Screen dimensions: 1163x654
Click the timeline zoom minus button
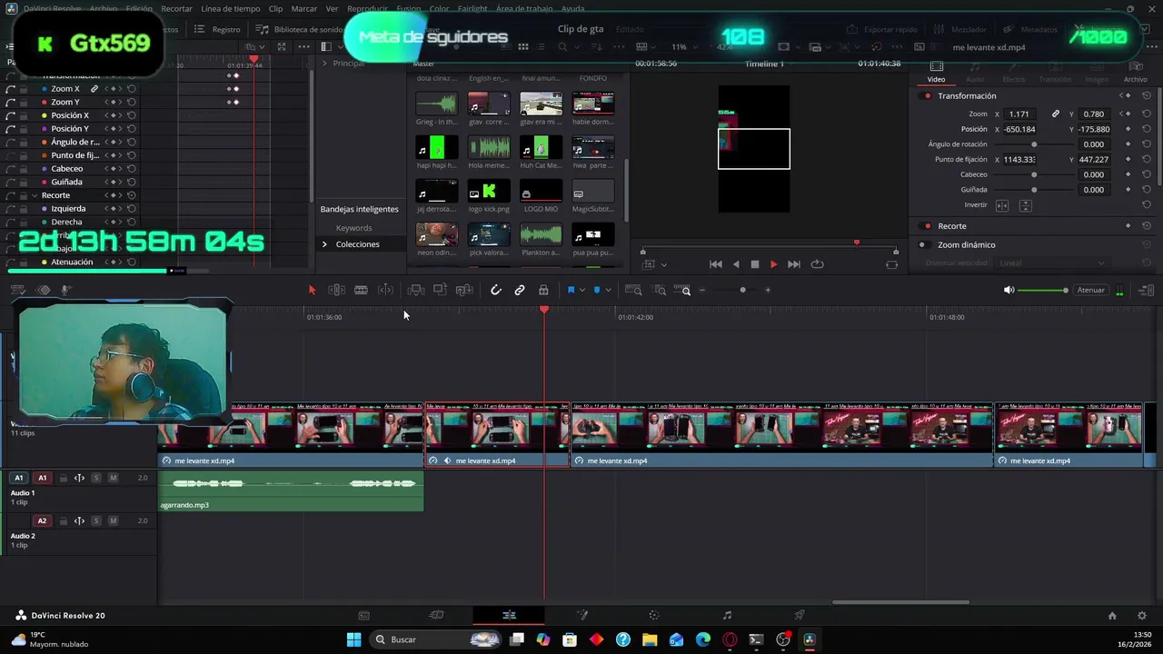click(702, 290)
